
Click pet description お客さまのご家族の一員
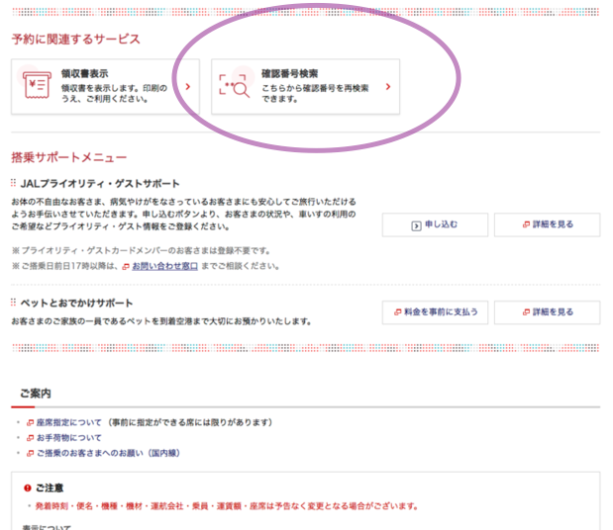coord(161,321)
